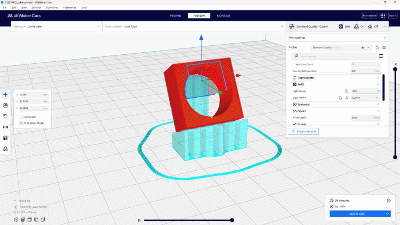The width and height of the screenshot is (400, 225).
Task: Enable the Lock Model checkbox
Action: [21, 116]
